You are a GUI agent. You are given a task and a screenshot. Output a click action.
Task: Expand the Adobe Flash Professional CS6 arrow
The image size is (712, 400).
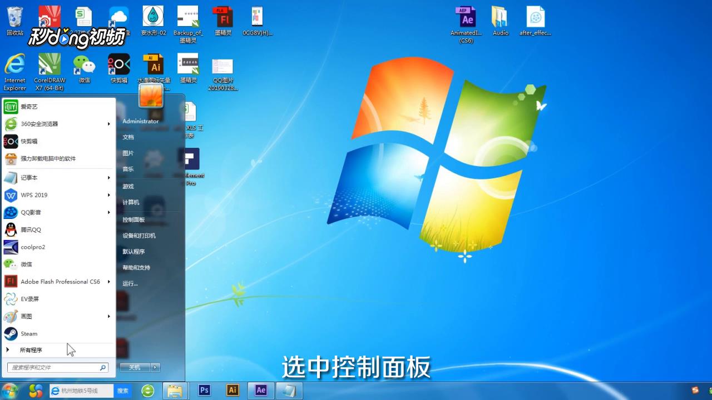109,282
